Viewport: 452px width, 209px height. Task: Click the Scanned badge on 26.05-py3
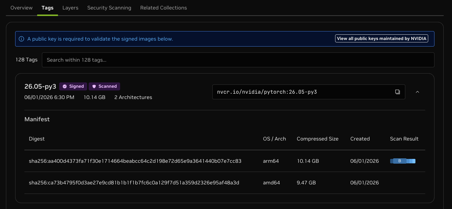tap(104, 86)
